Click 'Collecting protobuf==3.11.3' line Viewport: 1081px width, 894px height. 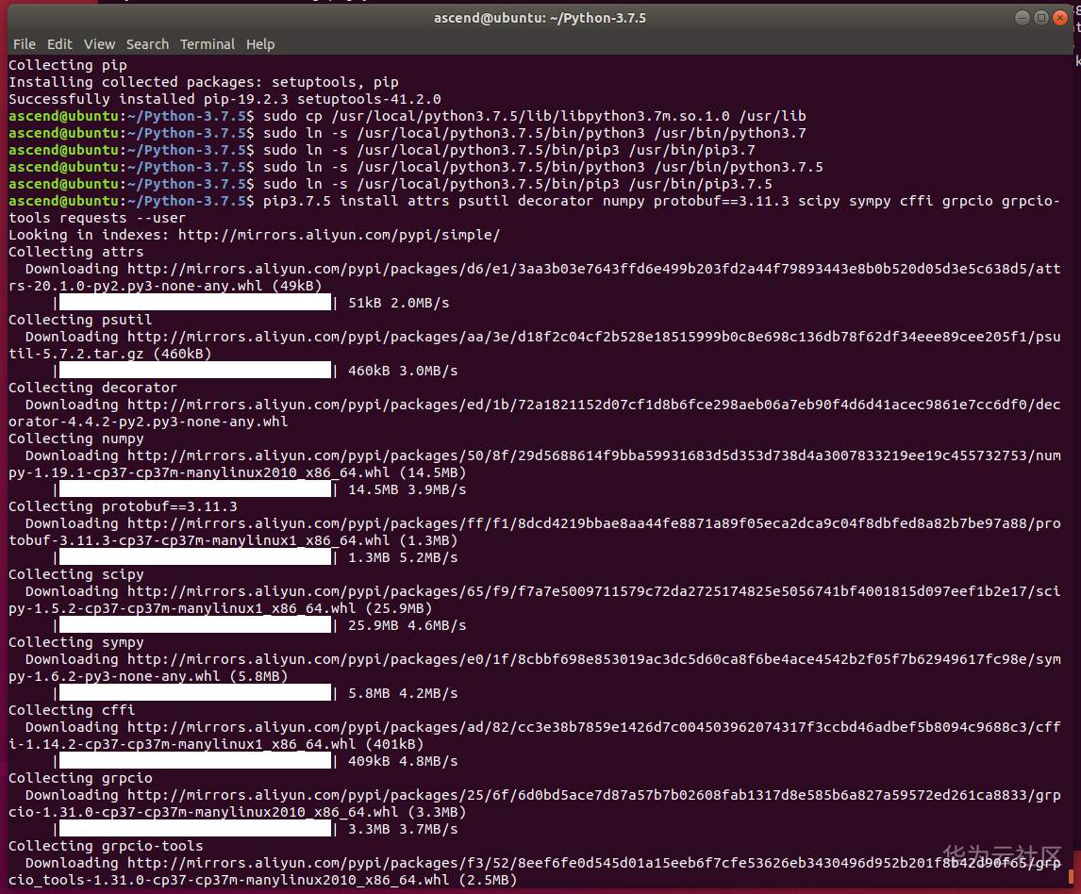click(x=123, y=506)
